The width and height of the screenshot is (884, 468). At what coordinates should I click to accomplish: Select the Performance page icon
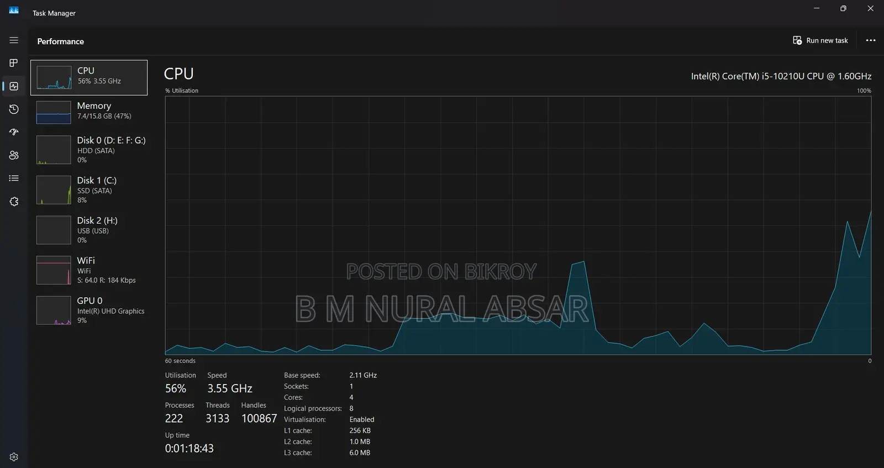[14, 86]
